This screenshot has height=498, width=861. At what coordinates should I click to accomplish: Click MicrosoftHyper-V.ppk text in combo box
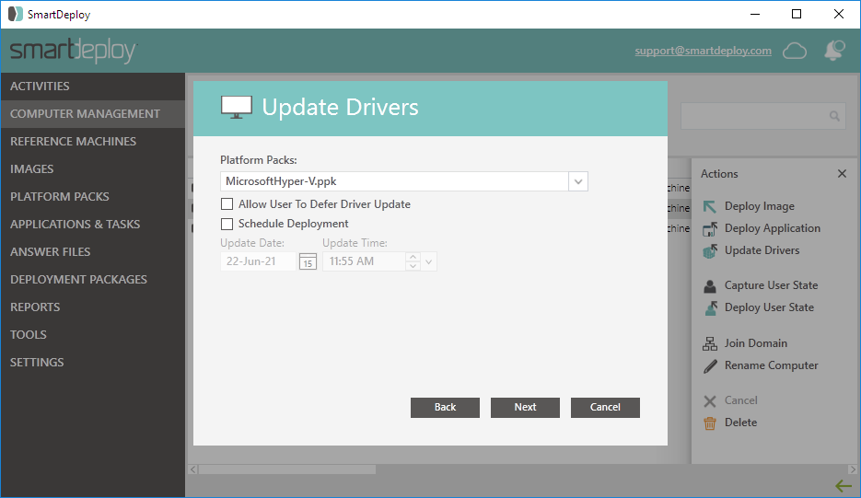281,181
